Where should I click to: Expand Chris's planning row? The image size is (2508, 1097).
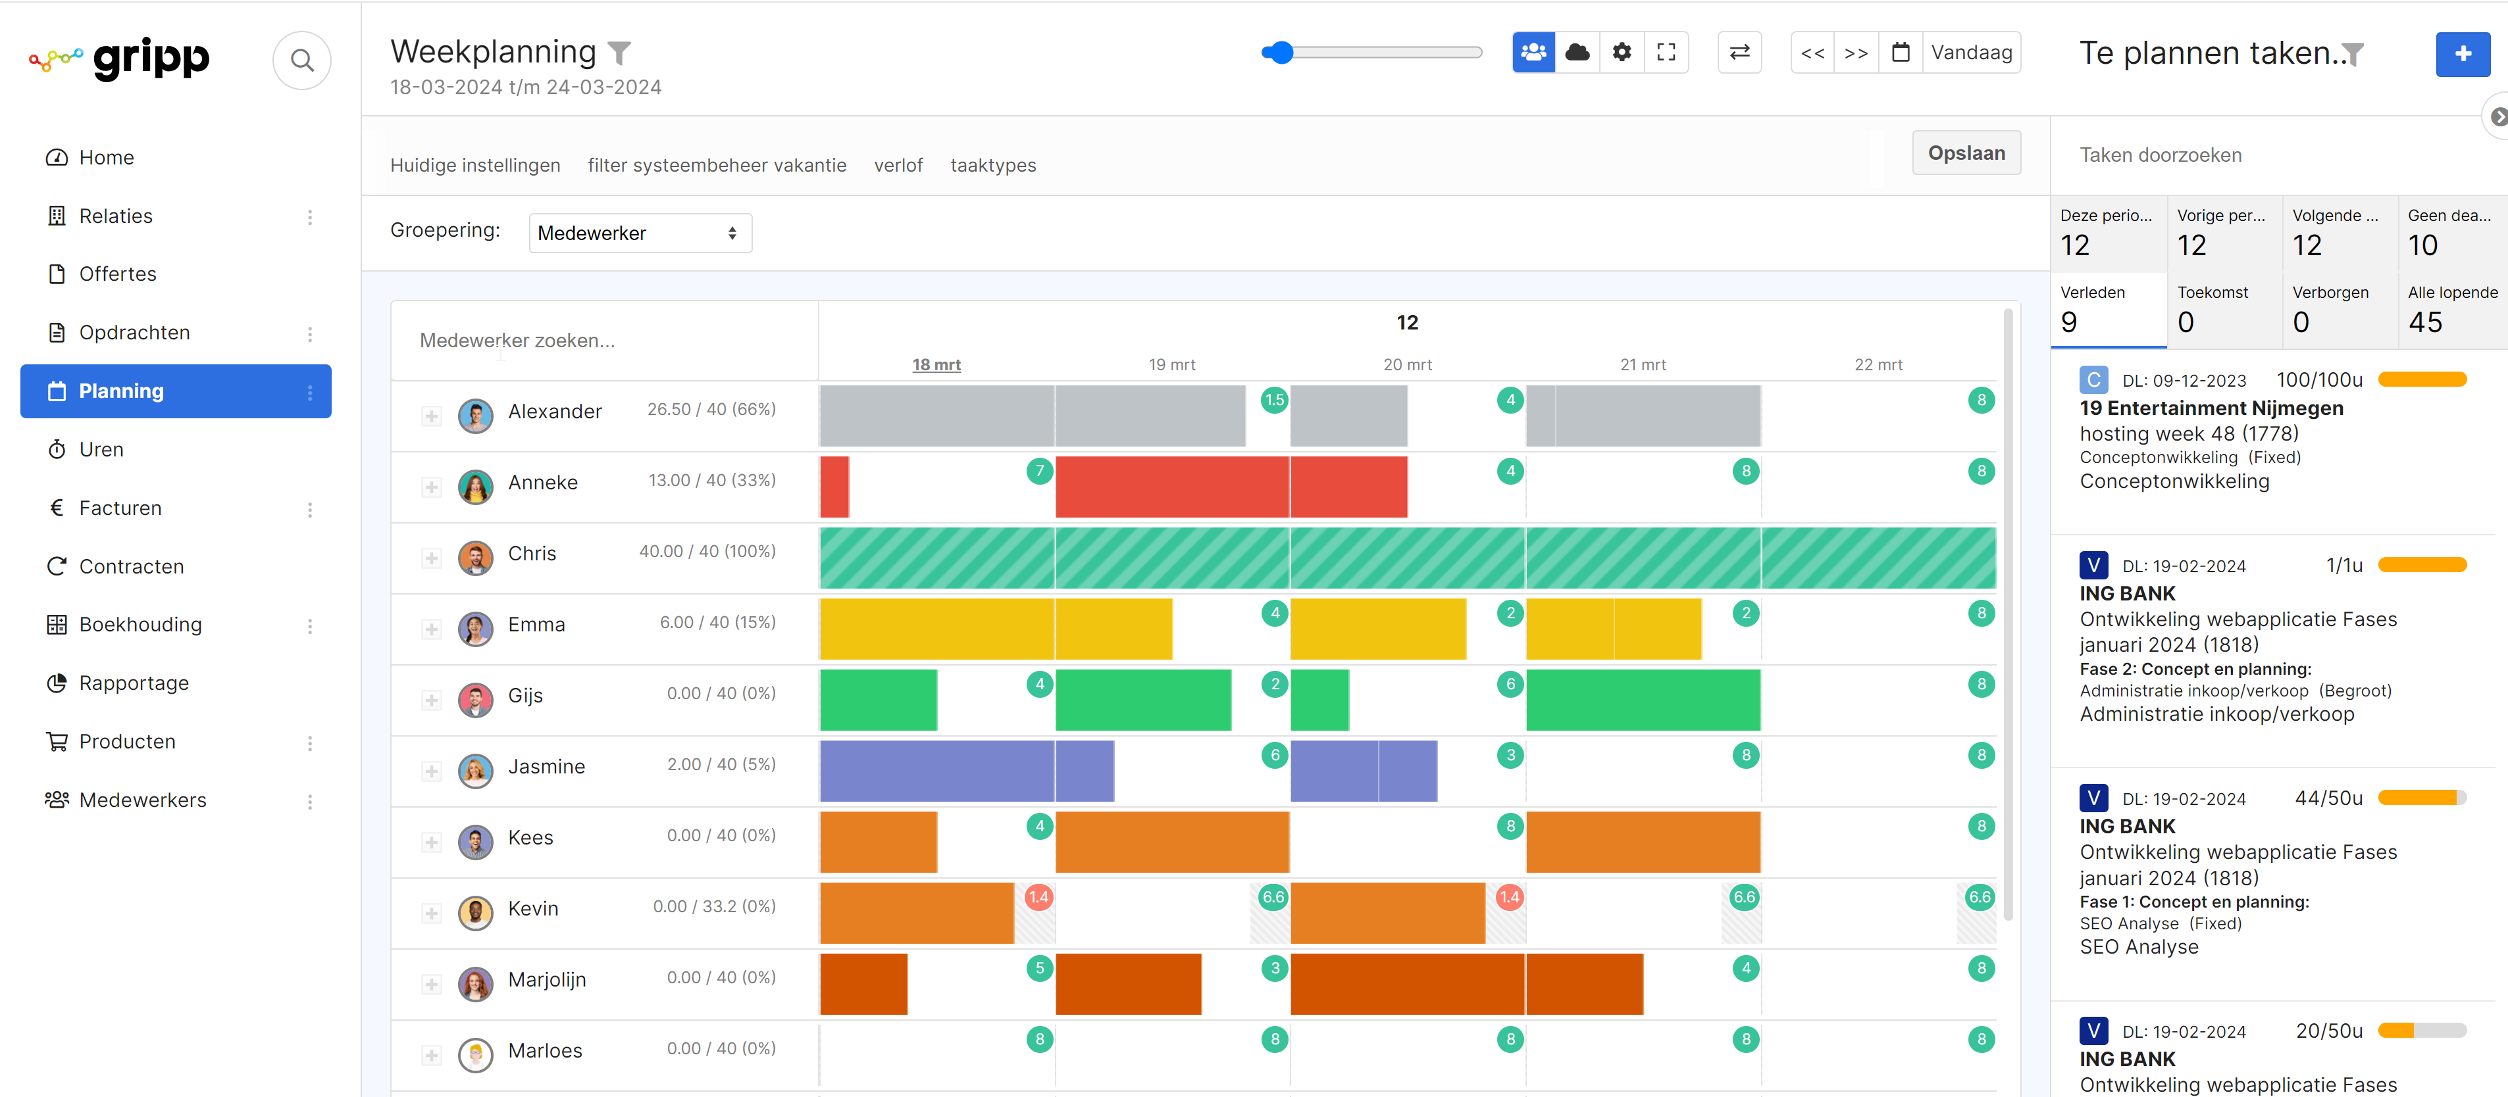[431, 559]
